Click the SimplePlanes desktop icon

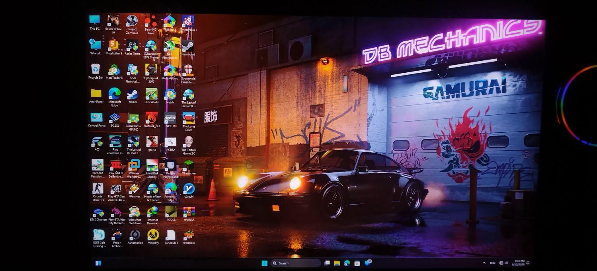tap(188, 23)
